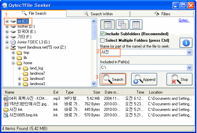Switch to the Search Within tab

pos(98,14)
